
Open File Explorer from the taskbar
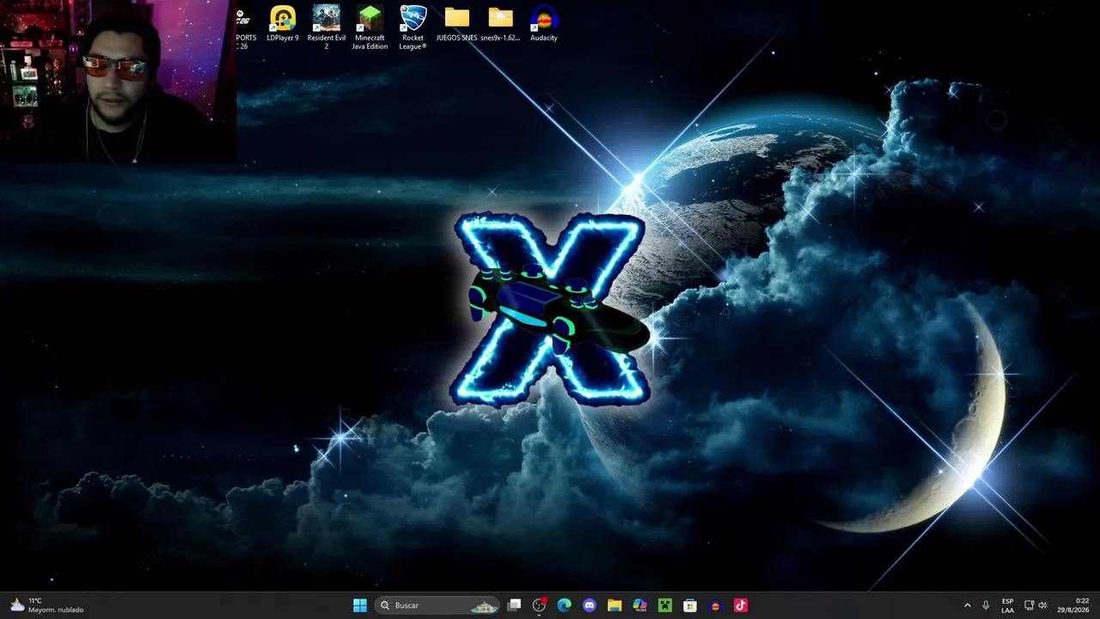614,605
